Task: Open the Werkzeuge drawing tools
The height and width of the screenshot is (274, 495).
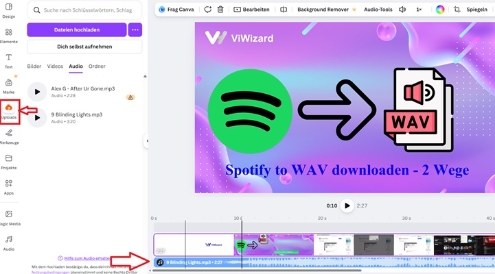Action: (9, 137)
